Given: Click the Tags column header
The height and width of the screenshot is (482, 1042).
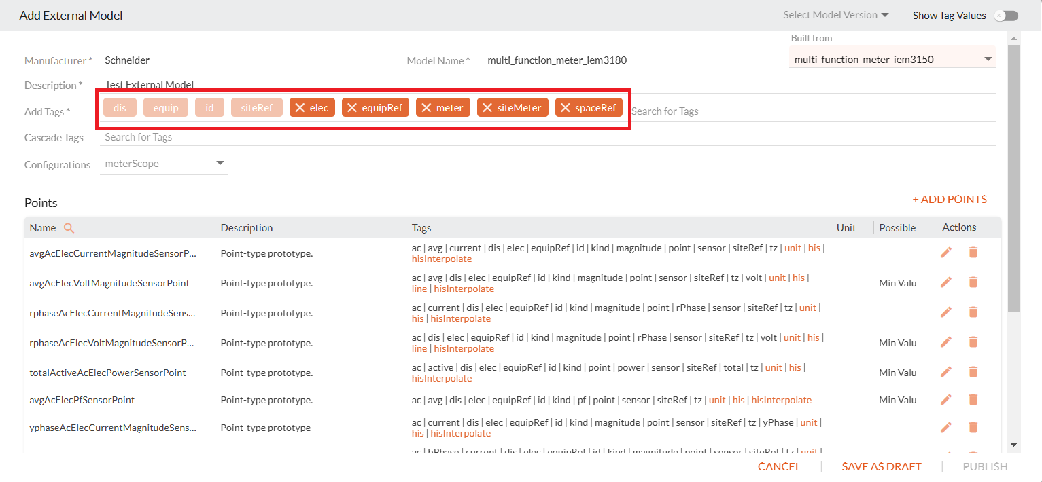Looking at the screenshot, I should pos(421,228).
